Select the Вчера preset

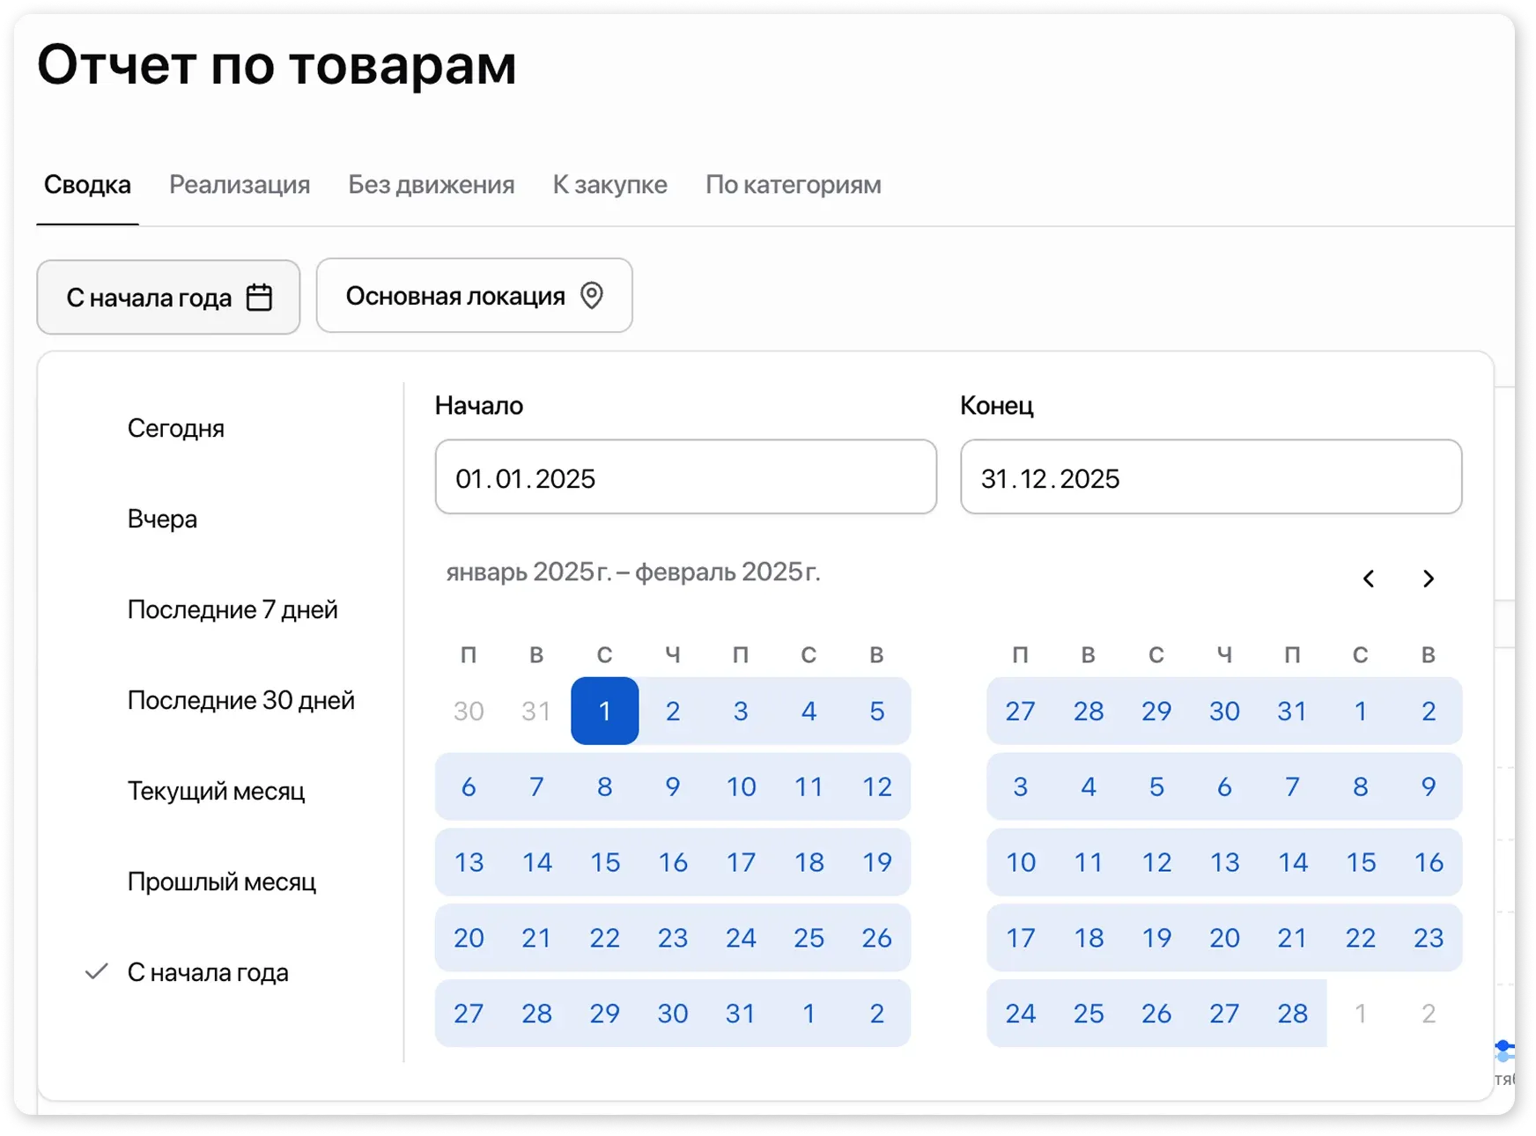click(x=160, y=519)
